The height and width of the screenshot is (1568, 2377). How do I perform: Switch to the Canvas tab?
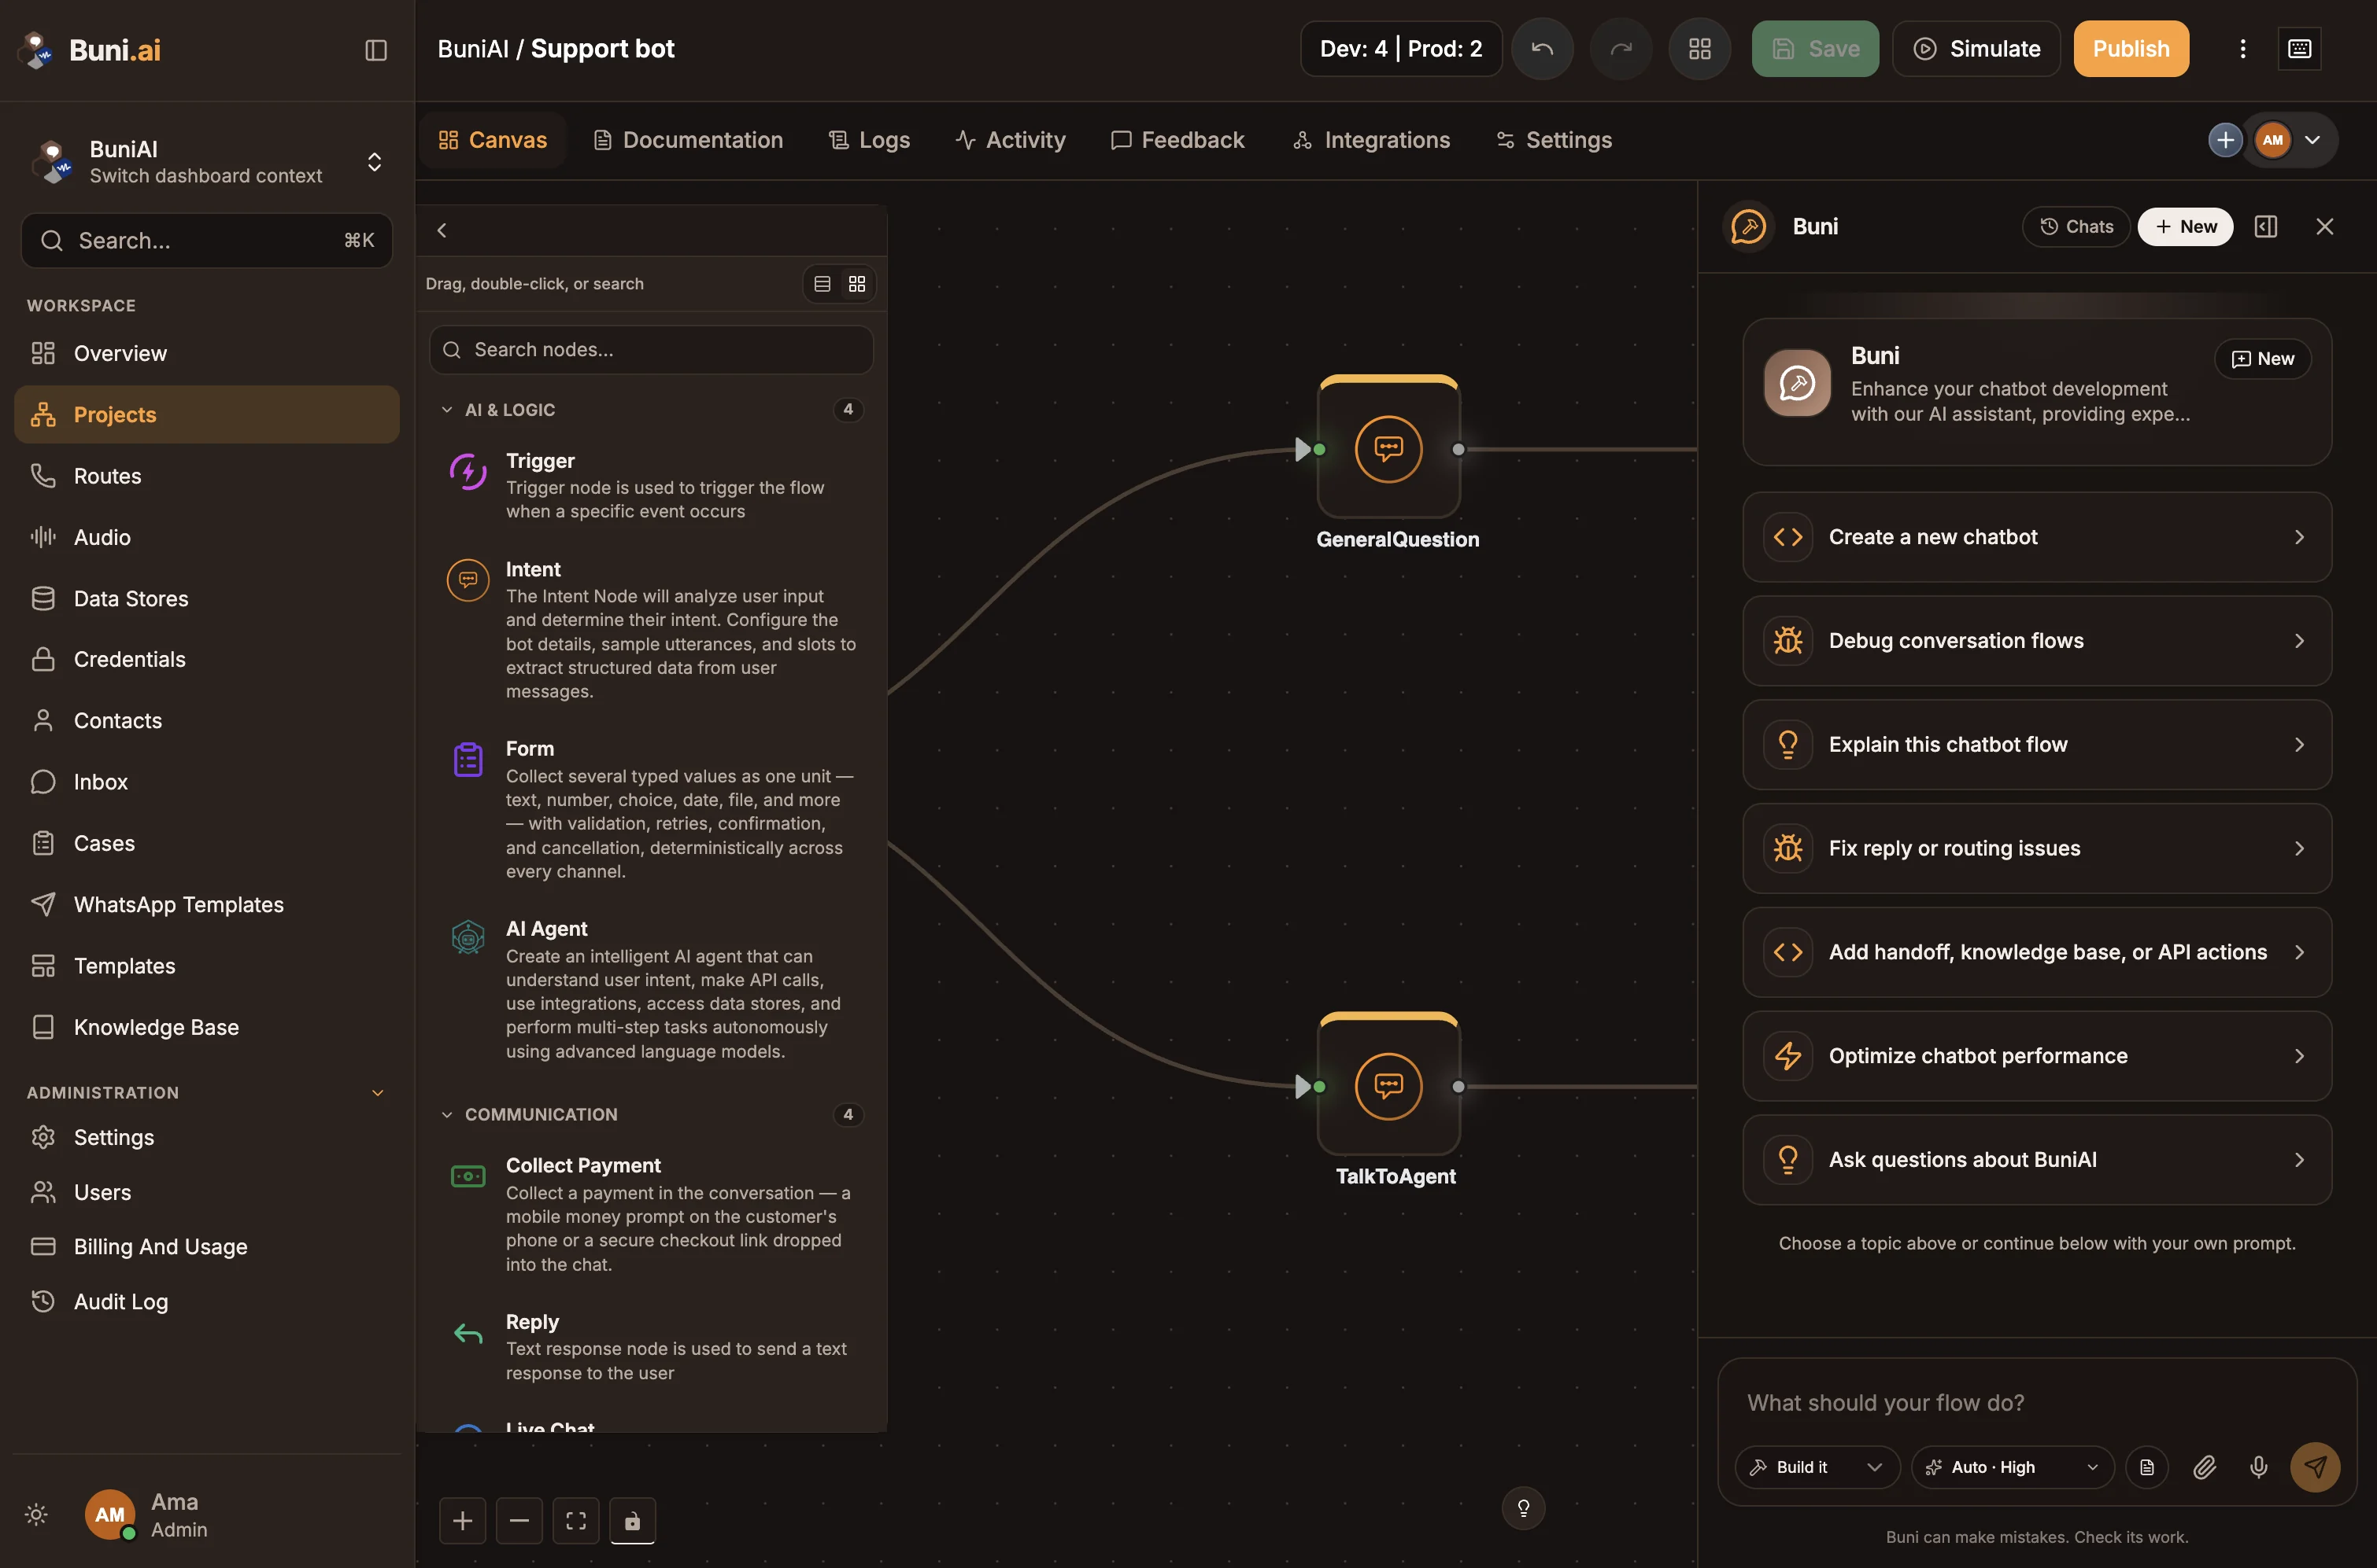coord(493,140)
